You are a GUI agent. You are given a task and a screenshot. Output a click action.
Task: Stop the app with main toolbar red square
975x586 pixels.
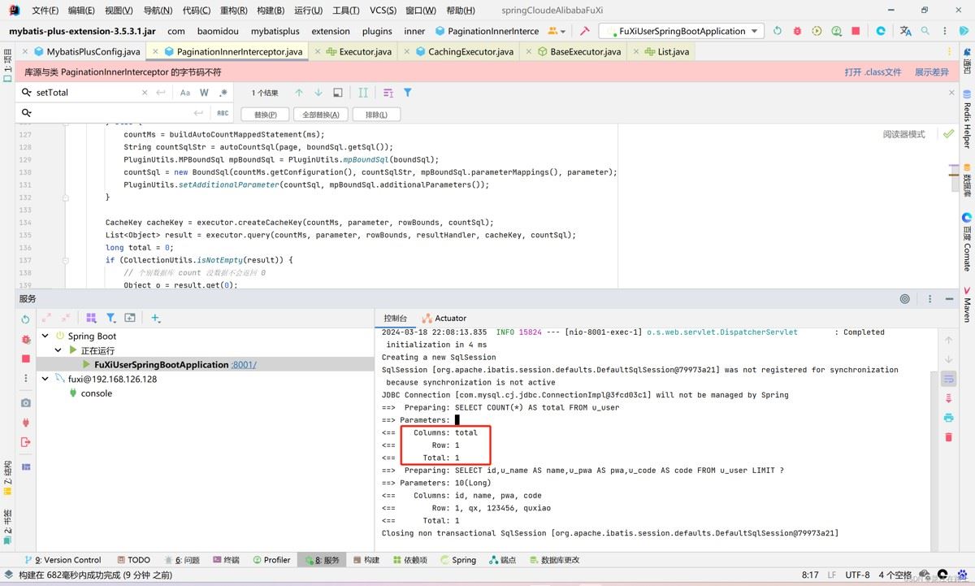[856, 31]
